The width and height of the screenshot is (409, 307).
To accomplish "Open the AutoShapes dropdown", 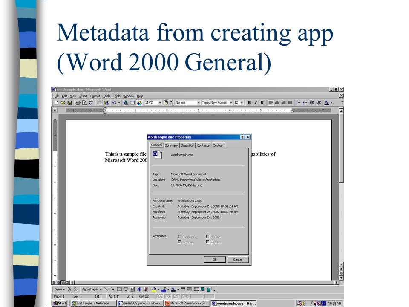I will (92, 289).
